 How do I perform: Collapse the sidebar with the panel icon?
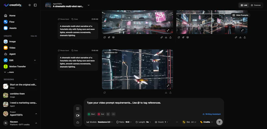point(35,5)
